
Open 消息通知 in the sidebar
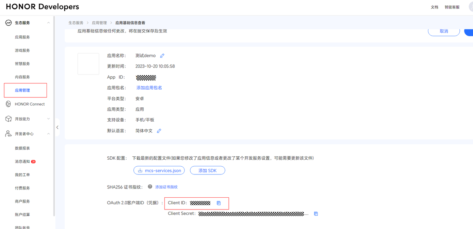pyautogui.click(x=23, y=162)
